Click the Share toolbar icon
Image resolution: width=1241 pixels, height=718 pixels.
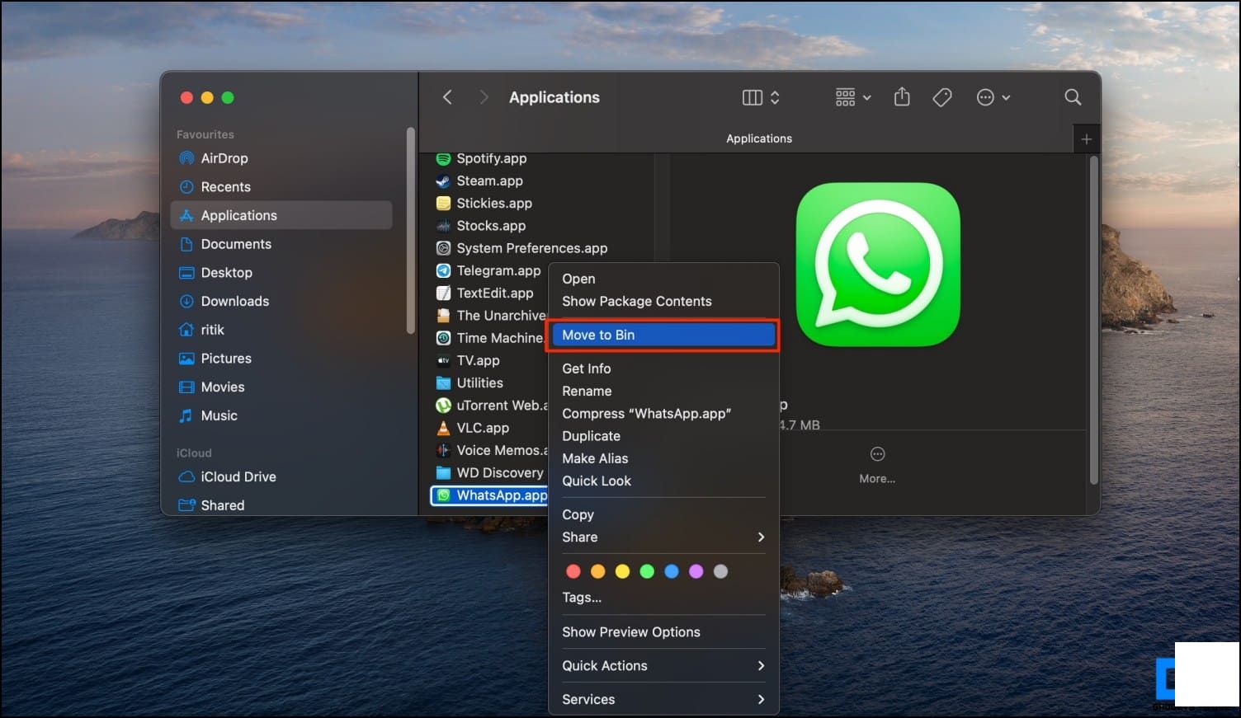coord(902,97)
